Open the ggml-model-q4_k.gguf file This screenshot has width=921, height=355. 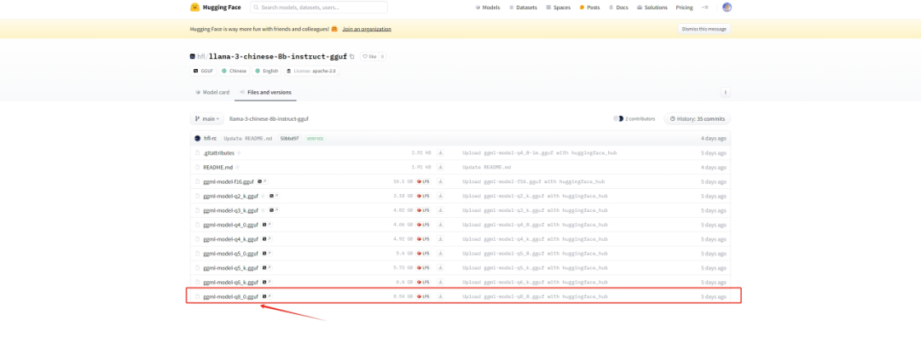(x=230, y=239)
